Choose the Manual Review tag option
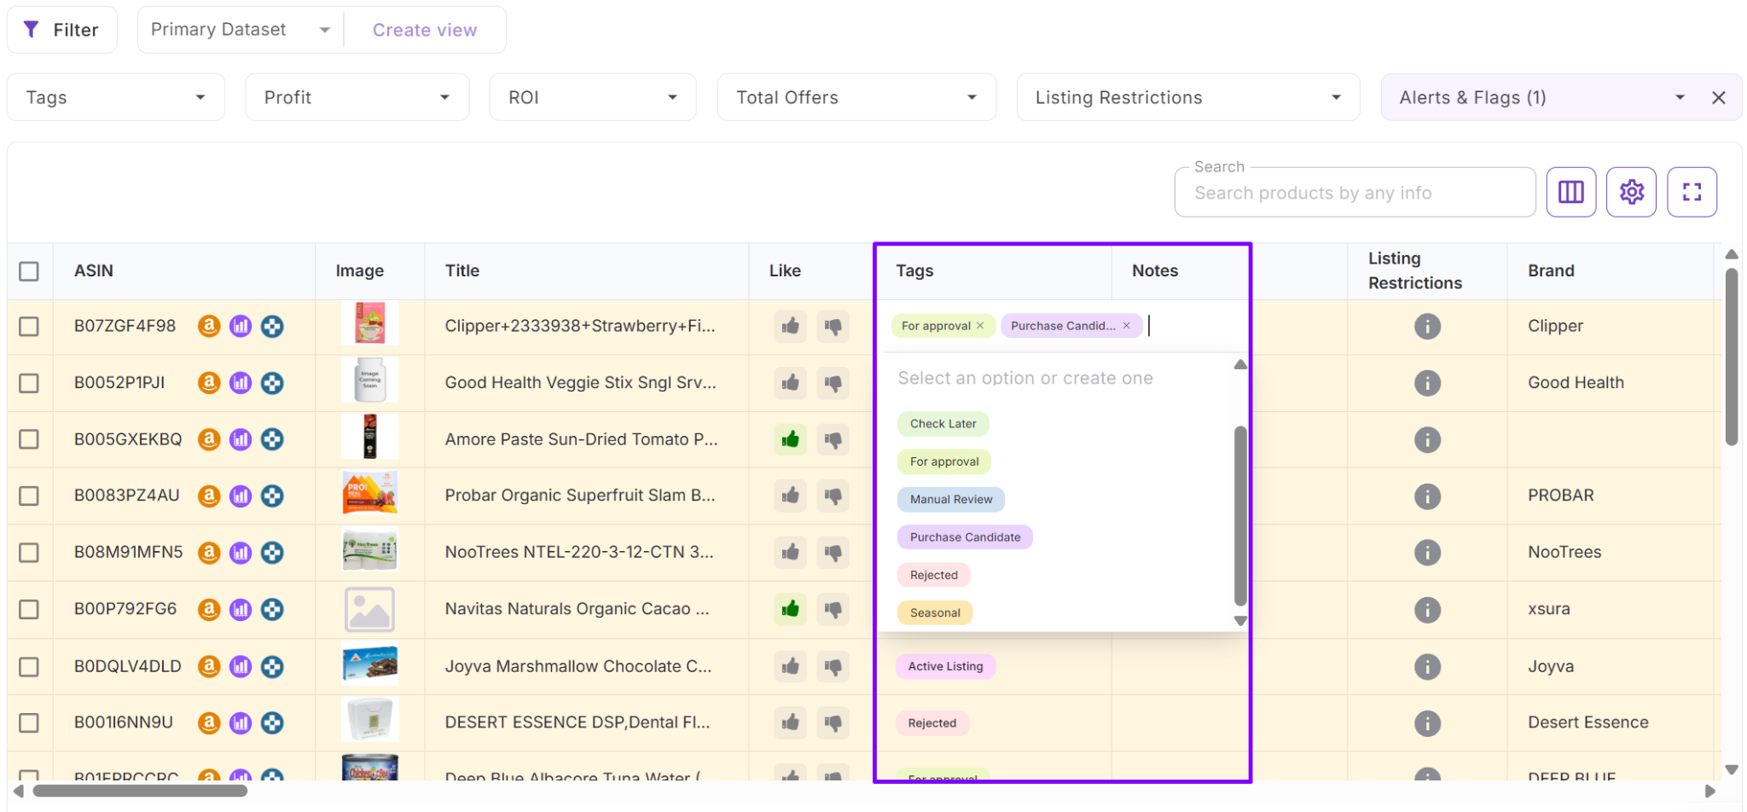The width and height of the screenshot is (1747, 812). (x=951, y=499)
